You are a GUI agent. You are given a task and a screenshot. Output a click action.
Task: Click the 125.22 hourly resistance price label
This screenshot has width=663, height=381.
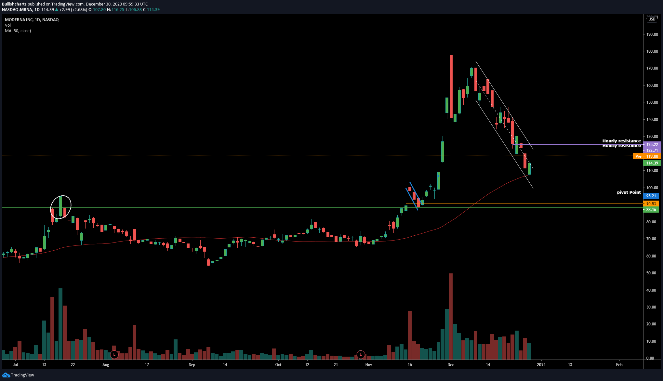(652, 145)
